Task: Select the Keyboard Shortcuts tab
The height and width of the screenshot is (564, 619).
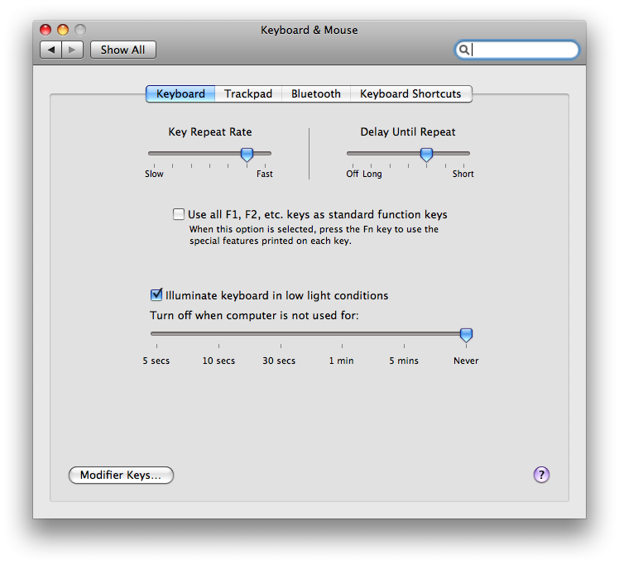Action: [x=410, y=94]
